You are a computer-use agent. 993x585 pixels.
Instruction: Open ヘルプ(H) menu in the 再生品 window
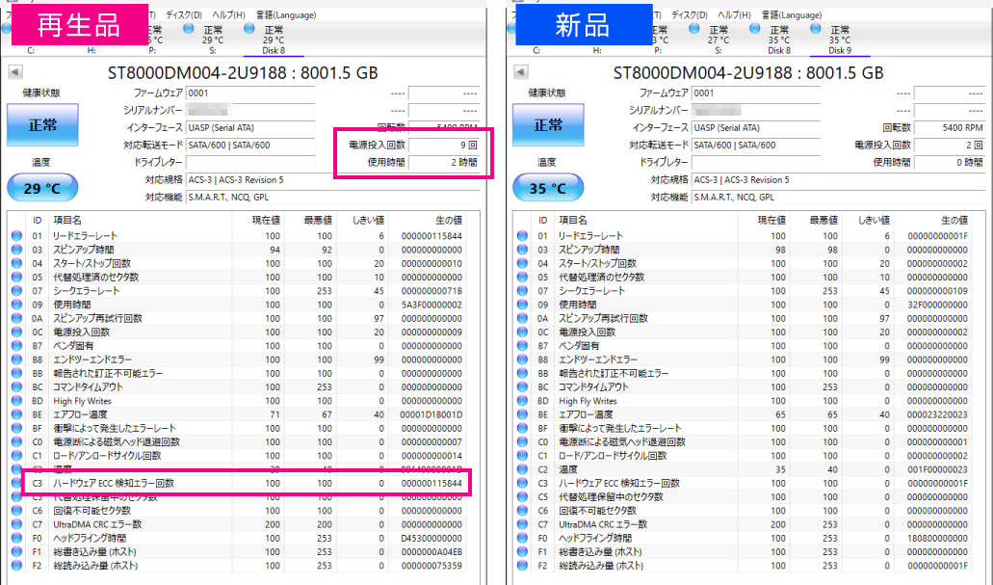pyautogui.click(x=228, y=14)
